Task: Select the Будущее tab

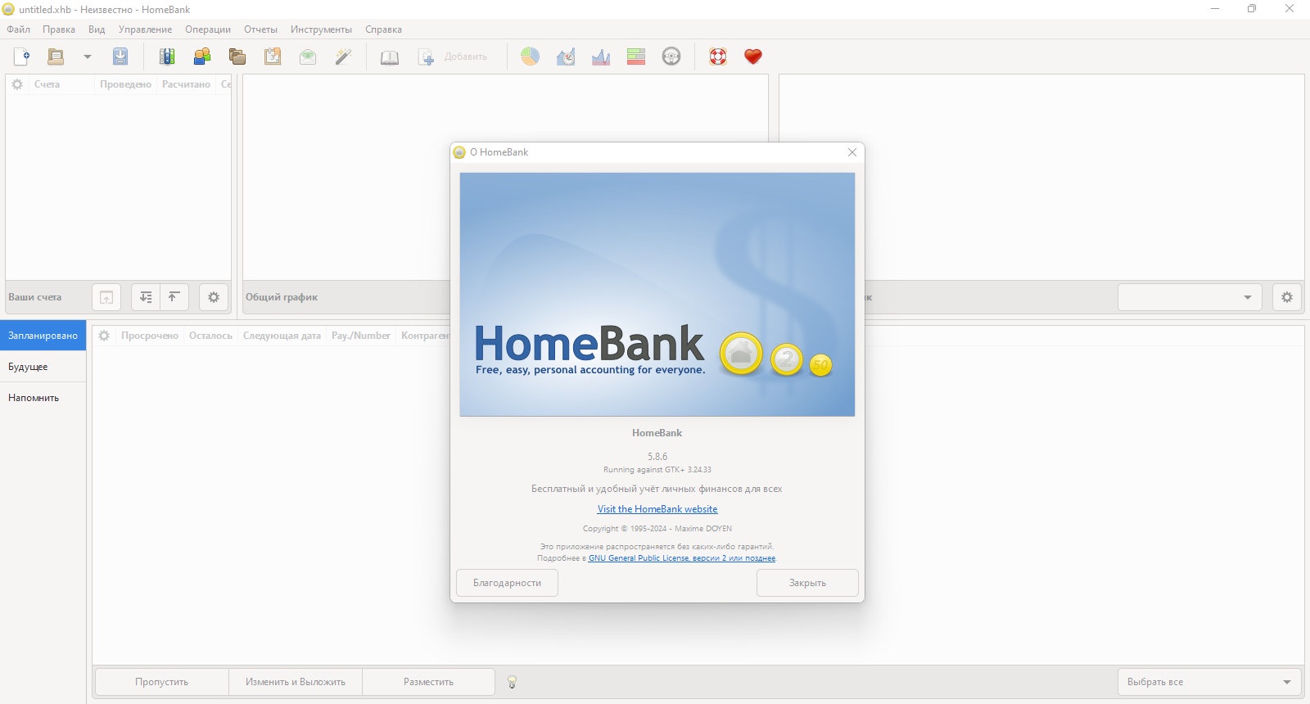Action: point(43,367)
